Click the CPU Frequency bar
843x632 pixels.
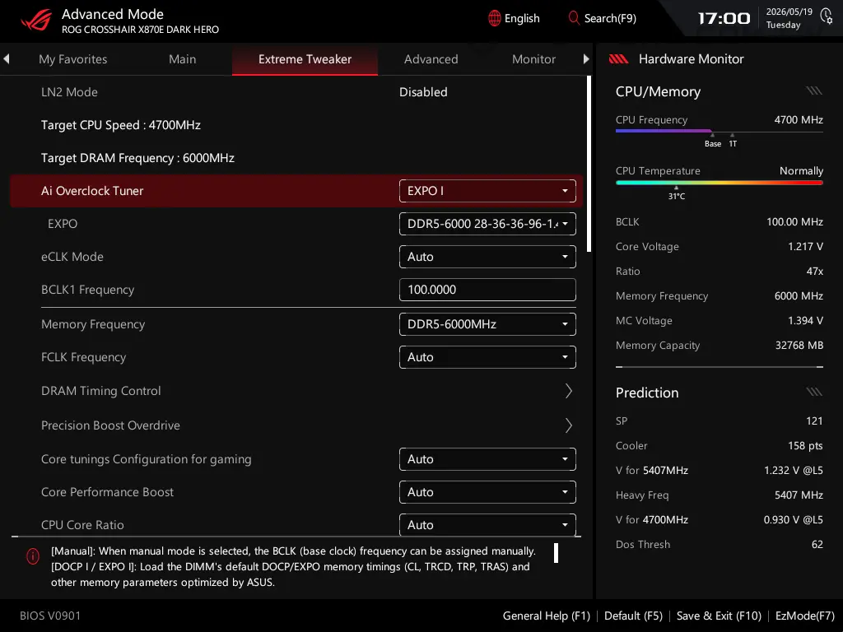pyautogui.click(x=719, y=131)
